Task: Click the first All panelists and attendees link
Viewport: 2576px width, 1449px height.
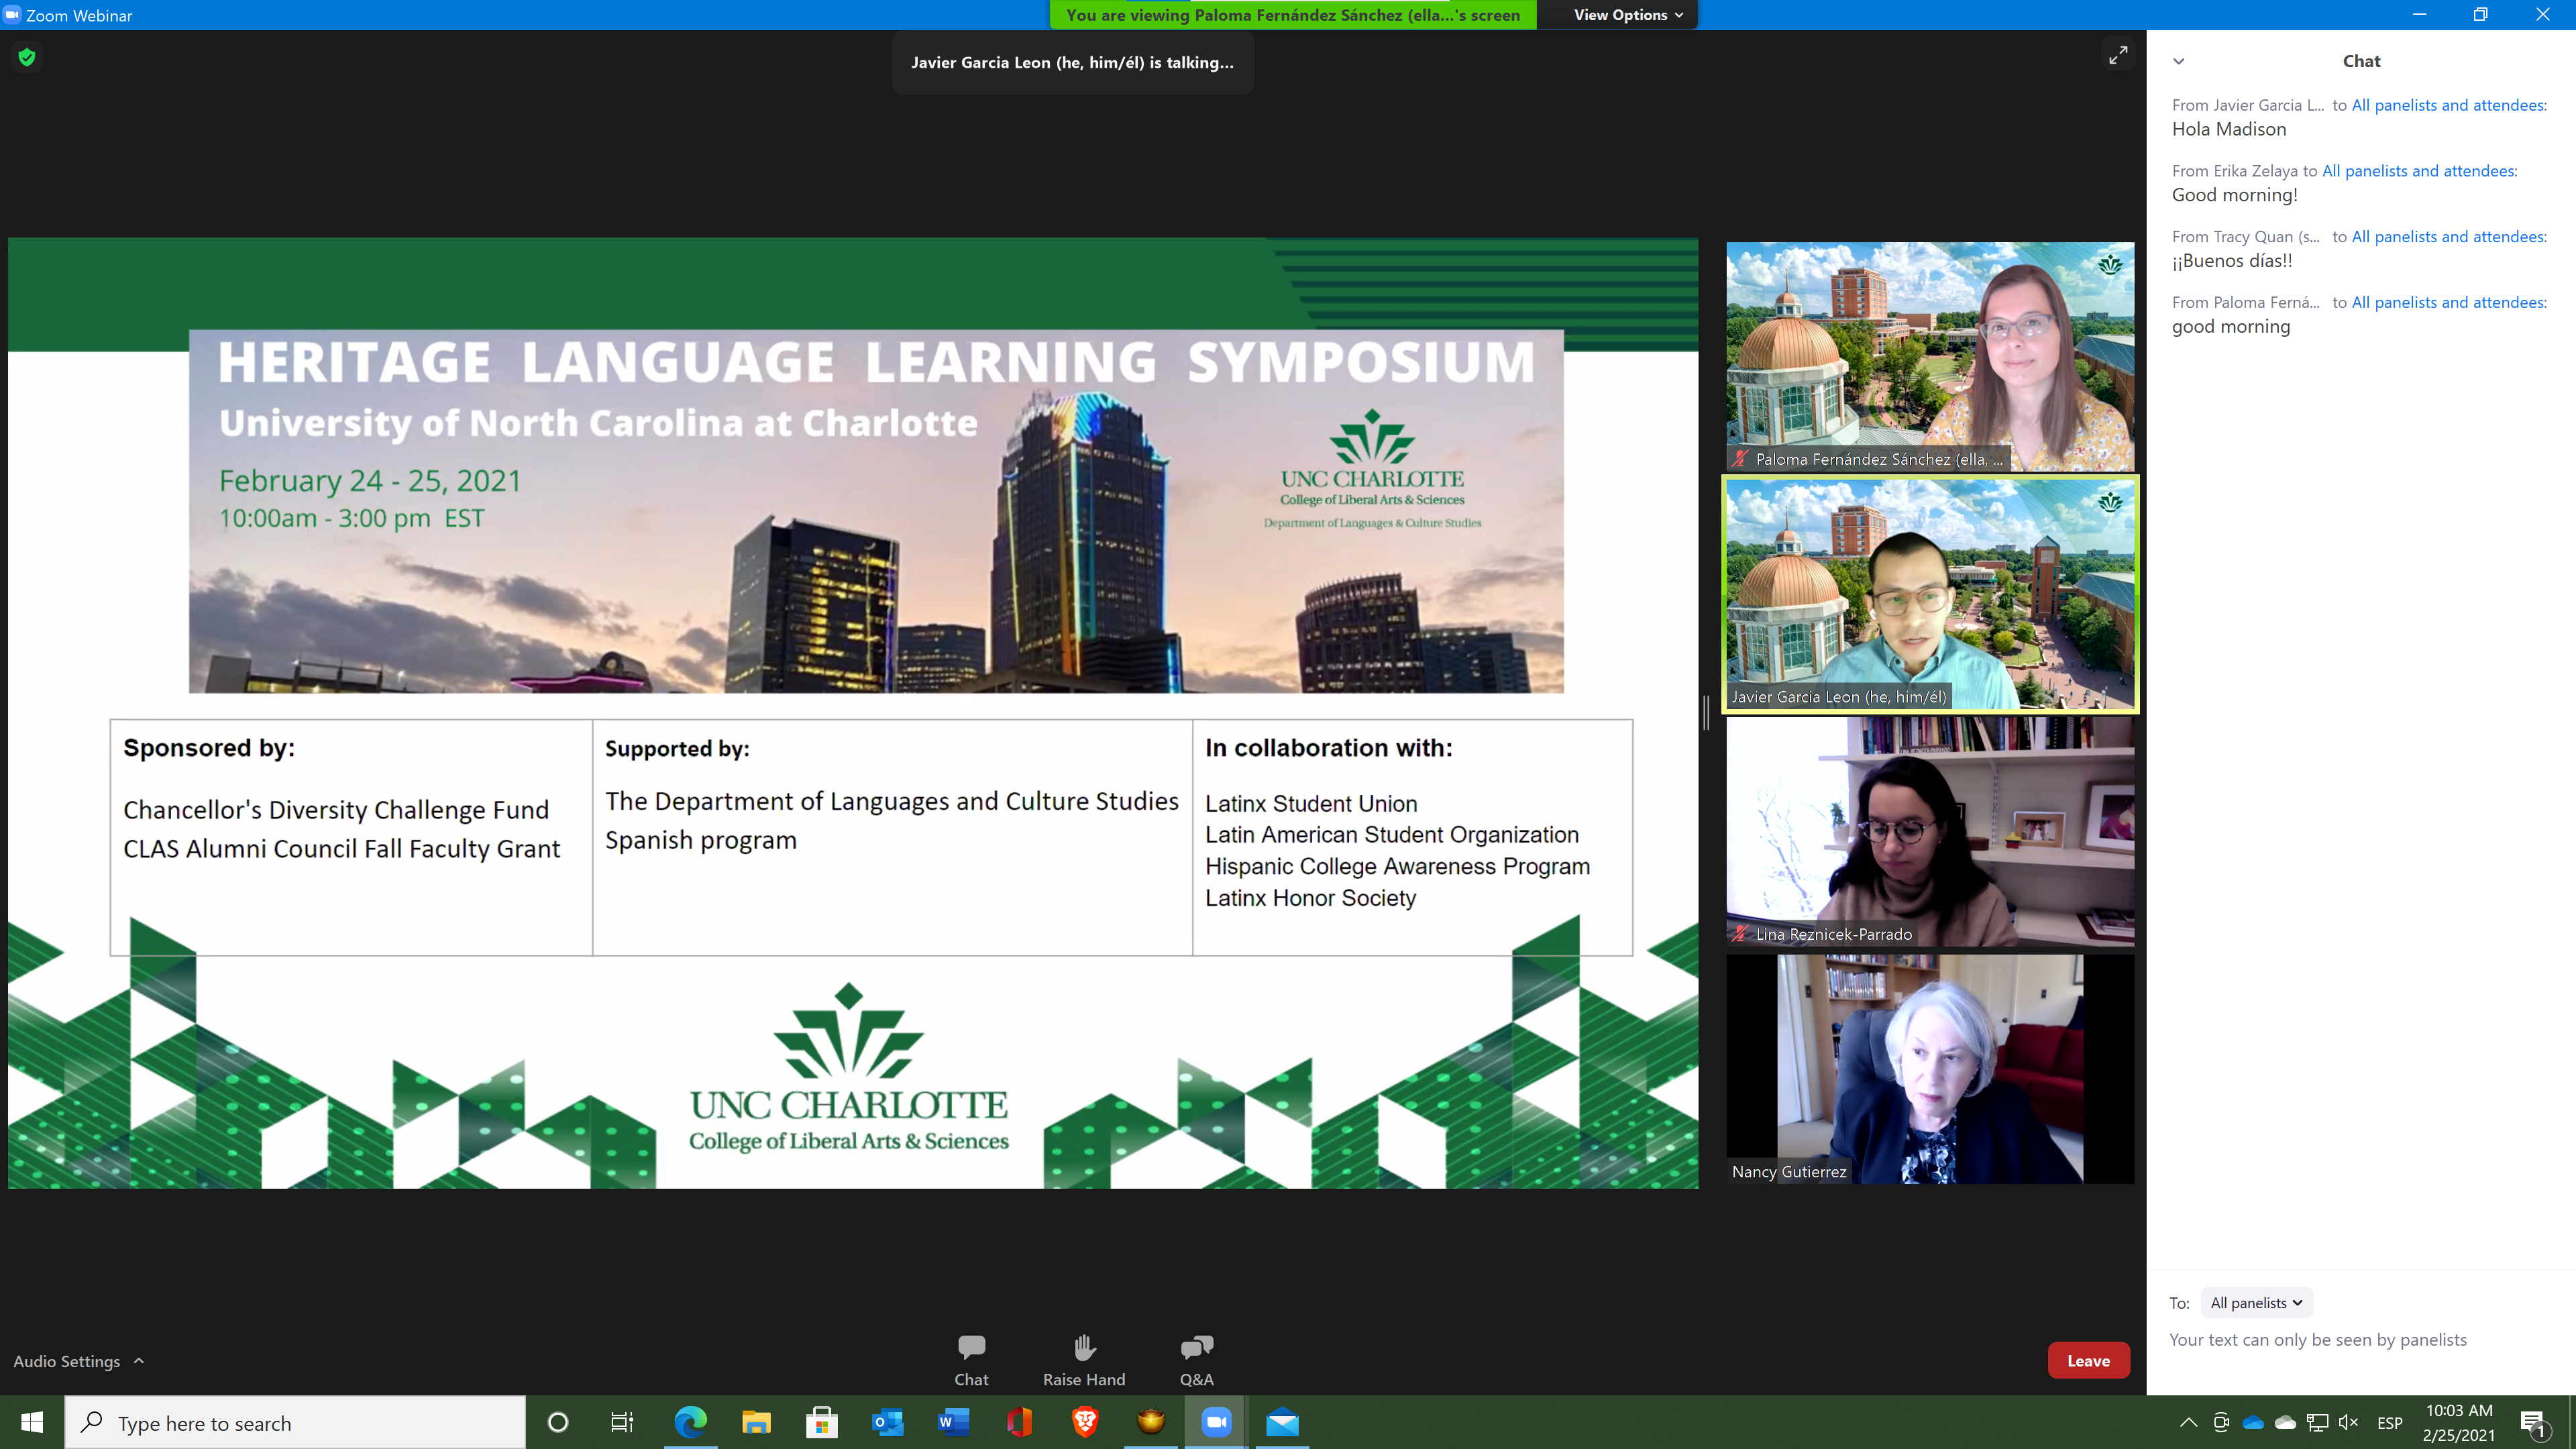Action: pos(2448,105)
